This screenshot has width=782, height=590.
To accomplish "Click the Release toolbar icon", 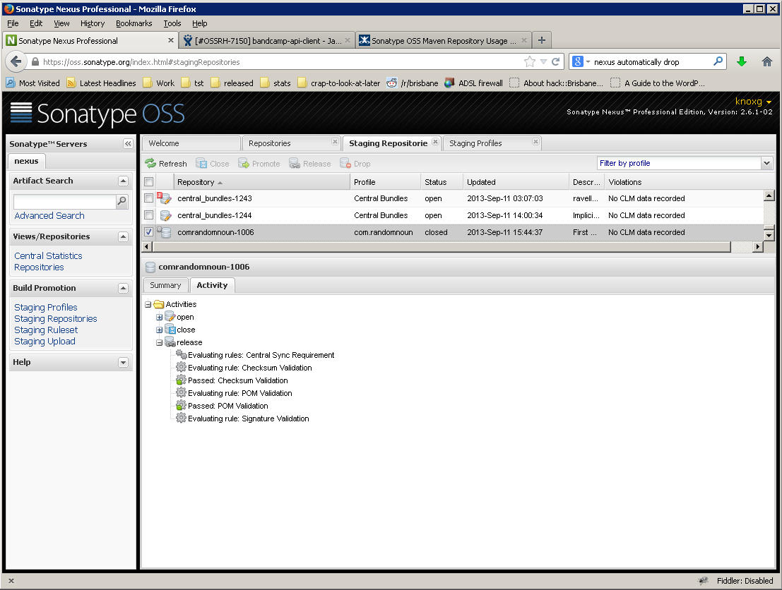I will (x=295, y=164).
